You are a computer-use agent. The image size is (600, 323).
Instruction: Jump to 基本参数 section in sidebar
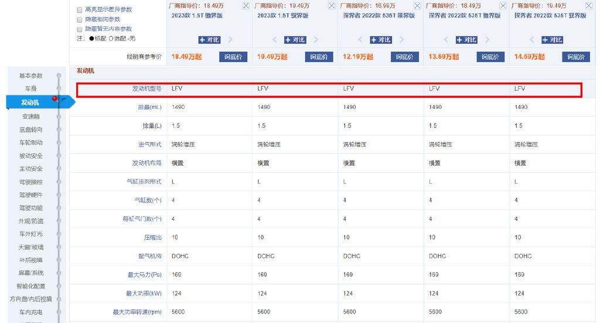click(x=31, y=75)
